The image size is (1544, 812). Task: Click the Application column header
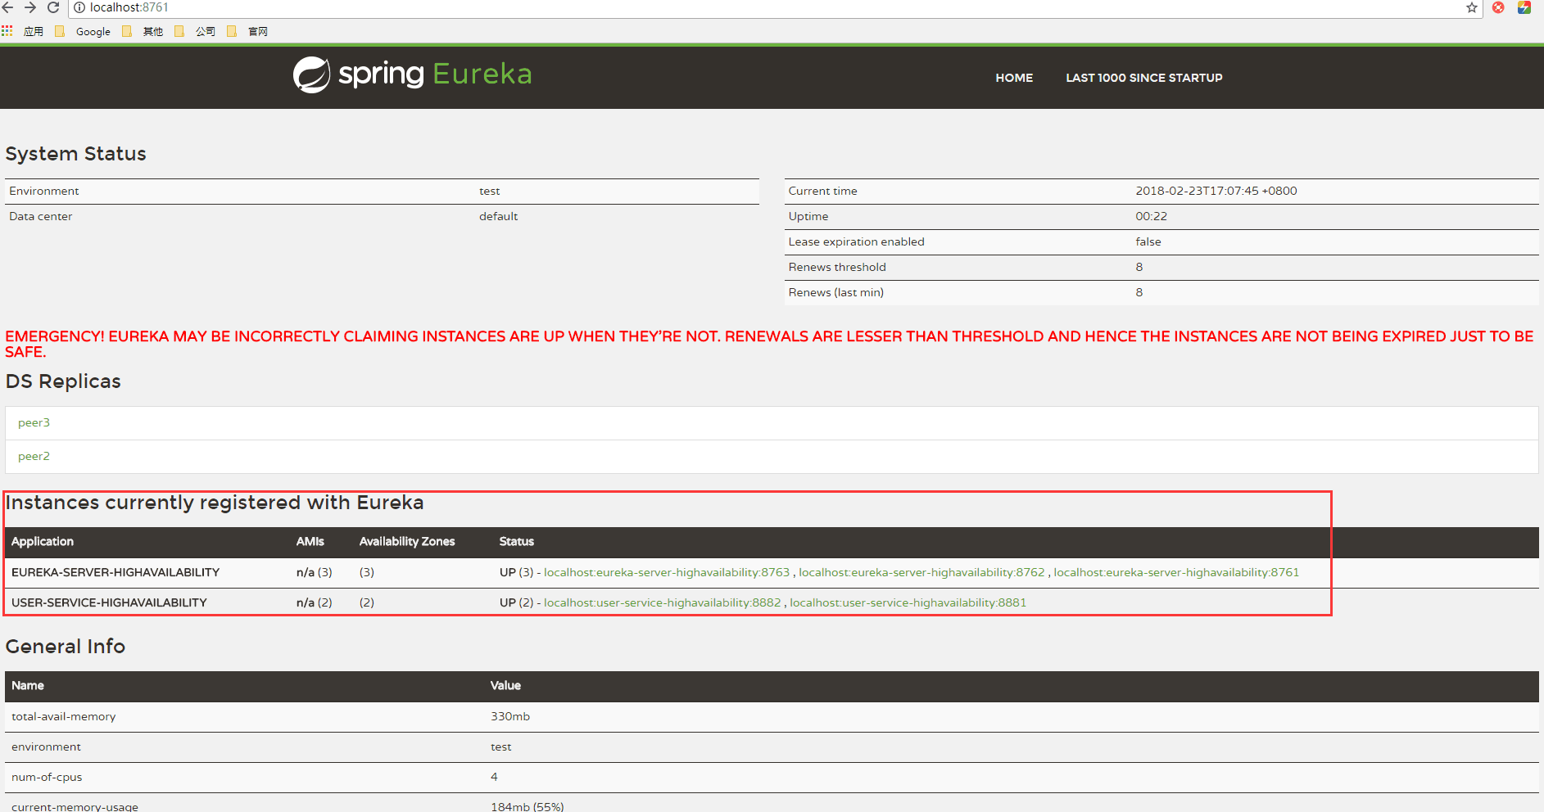(43, 541)
